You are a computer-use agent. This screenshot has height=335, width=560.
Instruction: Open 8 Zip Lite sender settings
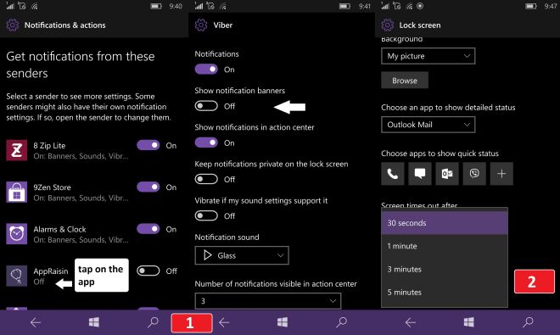[x=81, y=150]
